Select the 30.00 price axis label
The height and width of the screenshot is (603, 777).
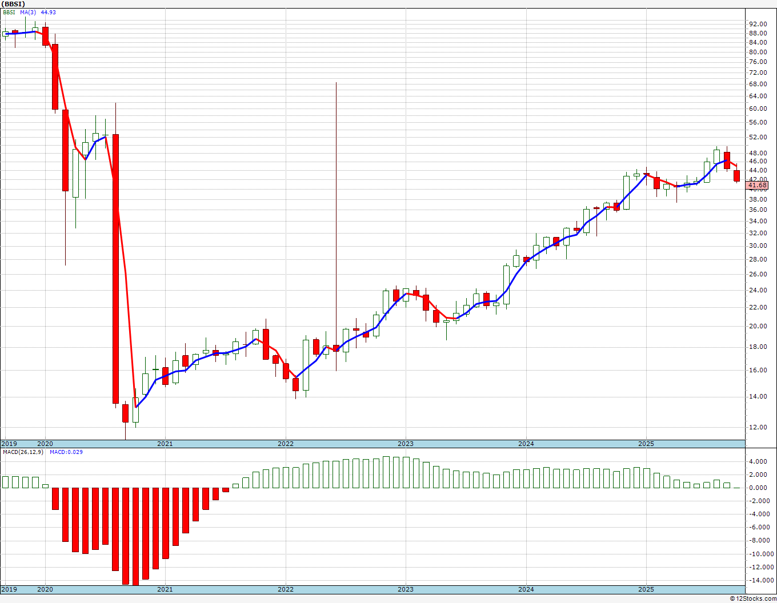[758, 246]
